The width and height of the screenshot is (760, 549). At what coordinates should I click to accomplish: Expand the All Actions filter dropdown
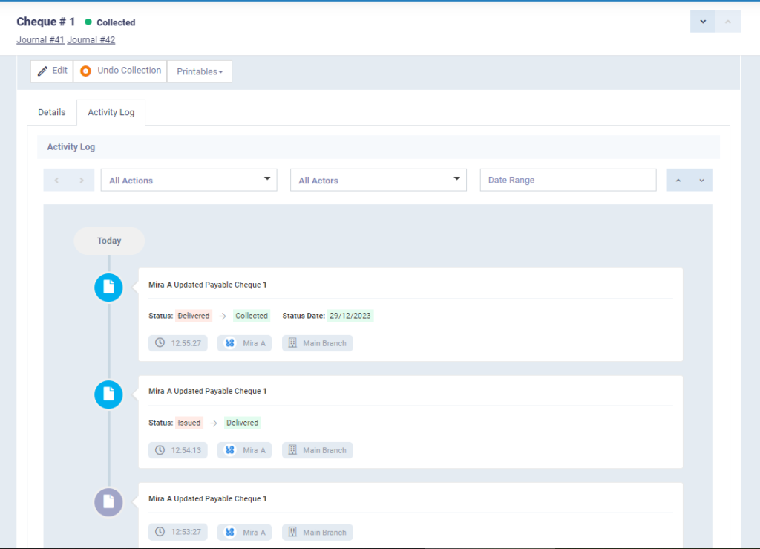[189, 181]
